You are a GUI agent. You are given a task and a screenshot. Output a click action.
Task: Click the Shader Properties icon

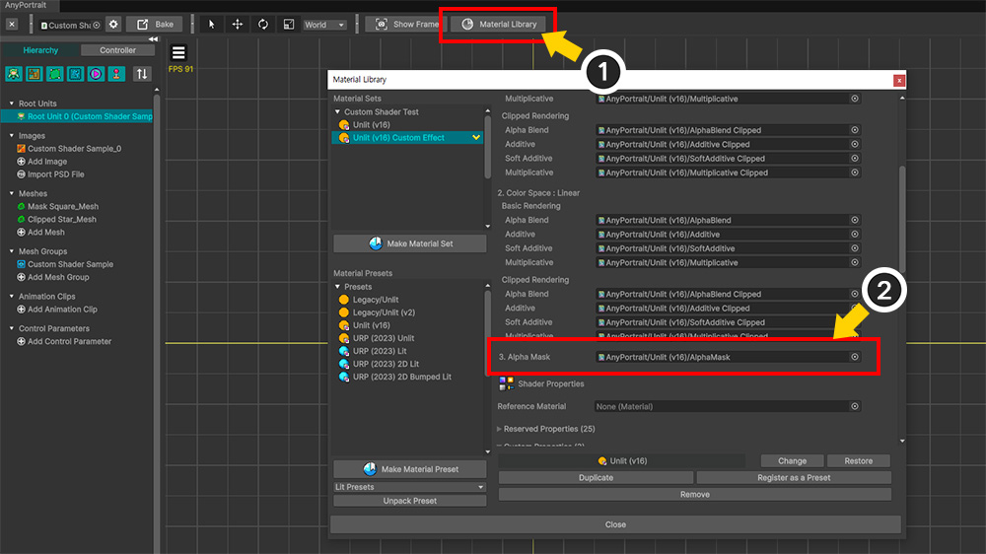(x=506, y=383)
